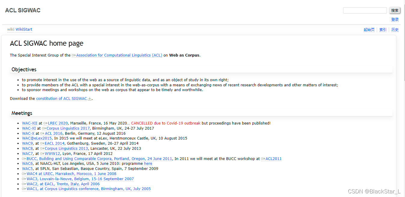Open the WAC-XII meeting page
Screen dimensions: 405x197
29,123
